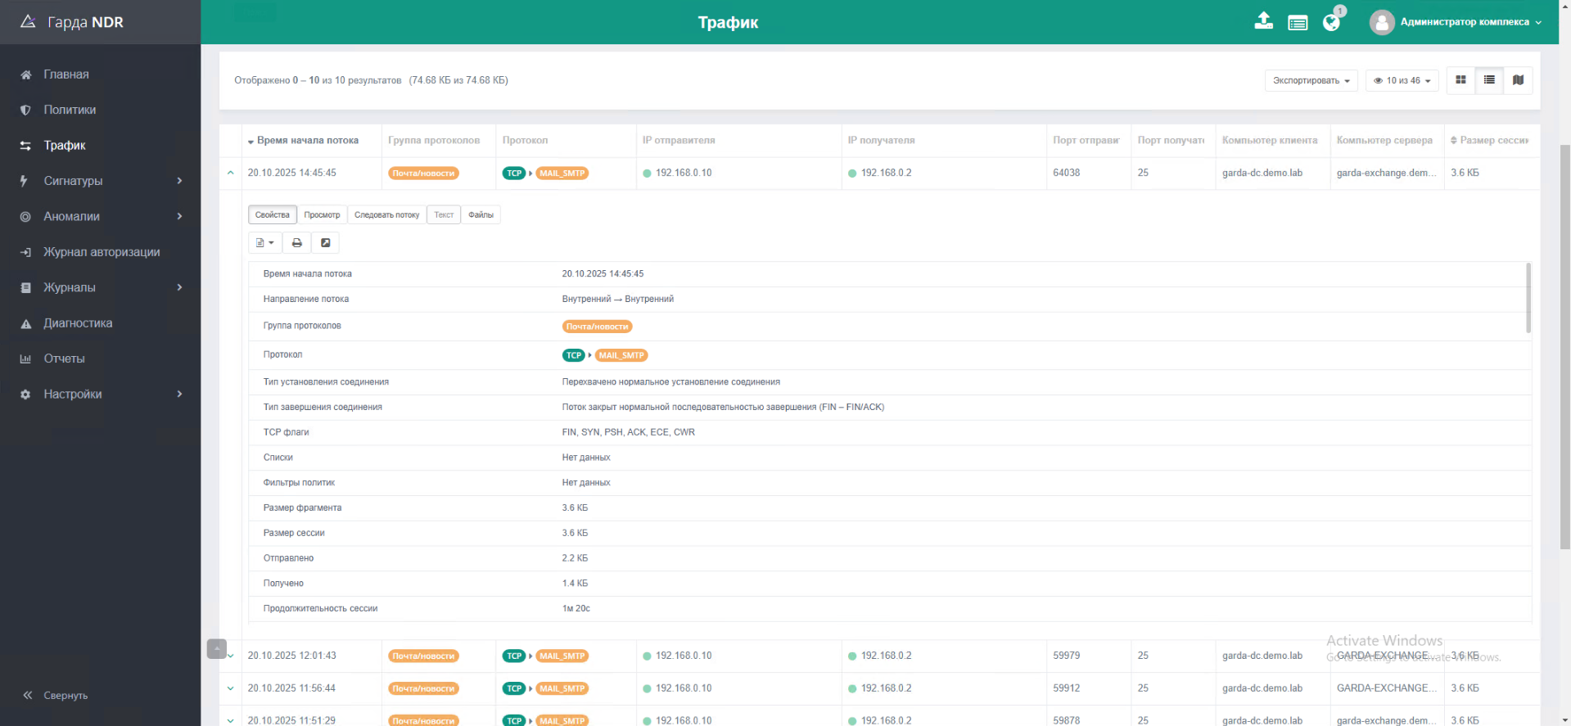Open the visible columns selector 10 из 46
Screen dimensions: 1571x726
tap(1402, 80)
